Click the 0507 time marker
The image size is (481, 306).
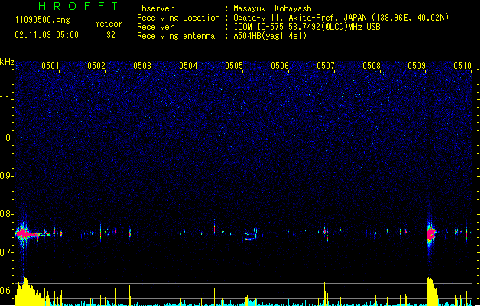(x=326, y=65)
